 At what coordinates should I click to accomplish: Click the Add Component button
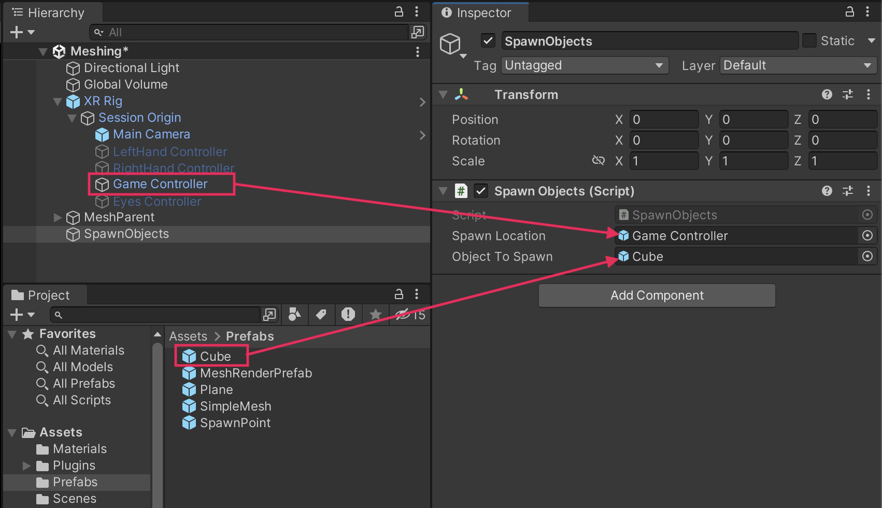point(657,295)
